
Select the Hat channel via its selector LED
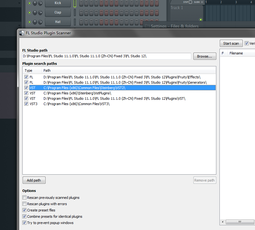[75, 22]
